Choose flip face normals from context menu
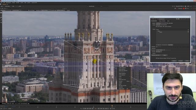 [123, 86]
